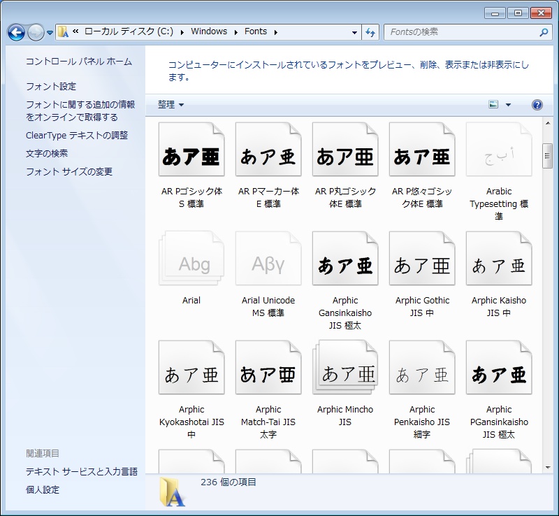Open フォントに関する追加の情報をオンラインで取得する link
The image size is (559, 516).
(x=80, y=110)
